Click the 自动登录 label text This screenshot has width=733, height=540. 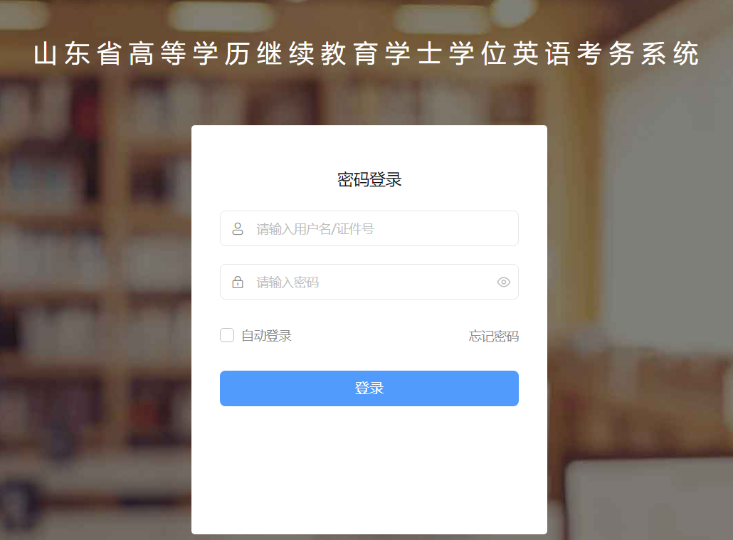point(266,336)
